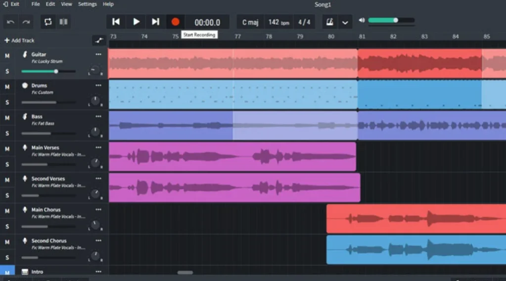This screenshot has height=281, width=506.
Task: Adjust the master volume slider
Action: click(391, 20)
